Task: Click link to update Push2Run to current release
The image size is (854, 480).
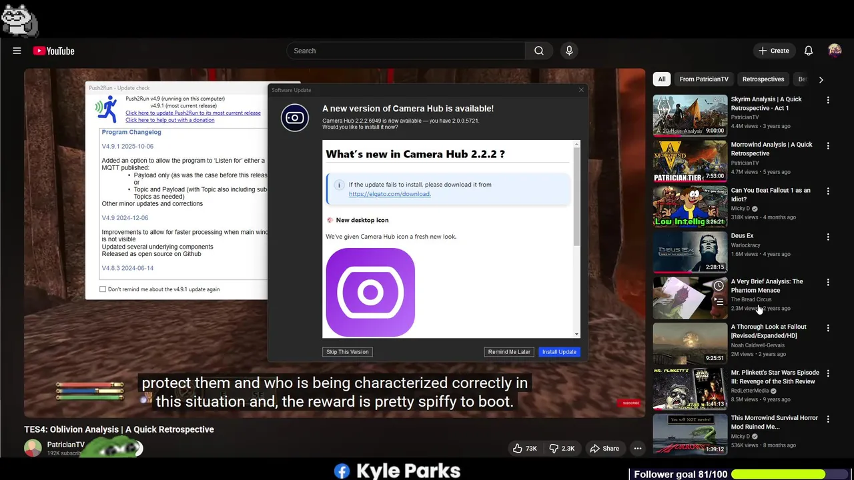Action: [193, 113]
